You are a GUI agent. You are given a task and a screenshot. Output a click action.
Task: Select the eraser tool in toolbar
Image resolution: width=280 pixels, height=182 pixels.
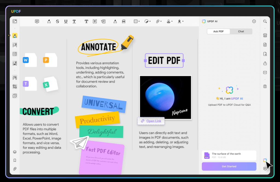click(123, 21)
